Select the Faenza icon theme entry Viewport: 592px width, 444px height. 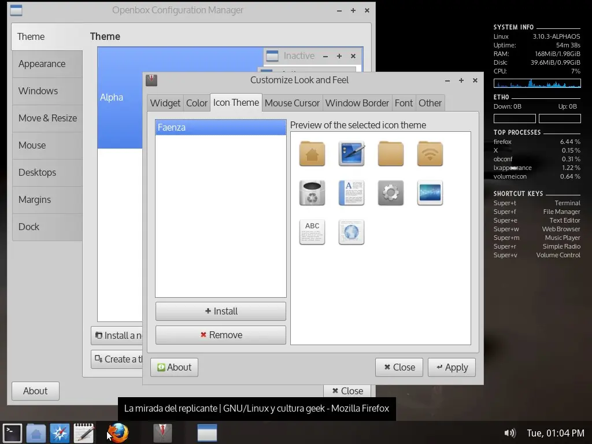[x=220, y=127]
